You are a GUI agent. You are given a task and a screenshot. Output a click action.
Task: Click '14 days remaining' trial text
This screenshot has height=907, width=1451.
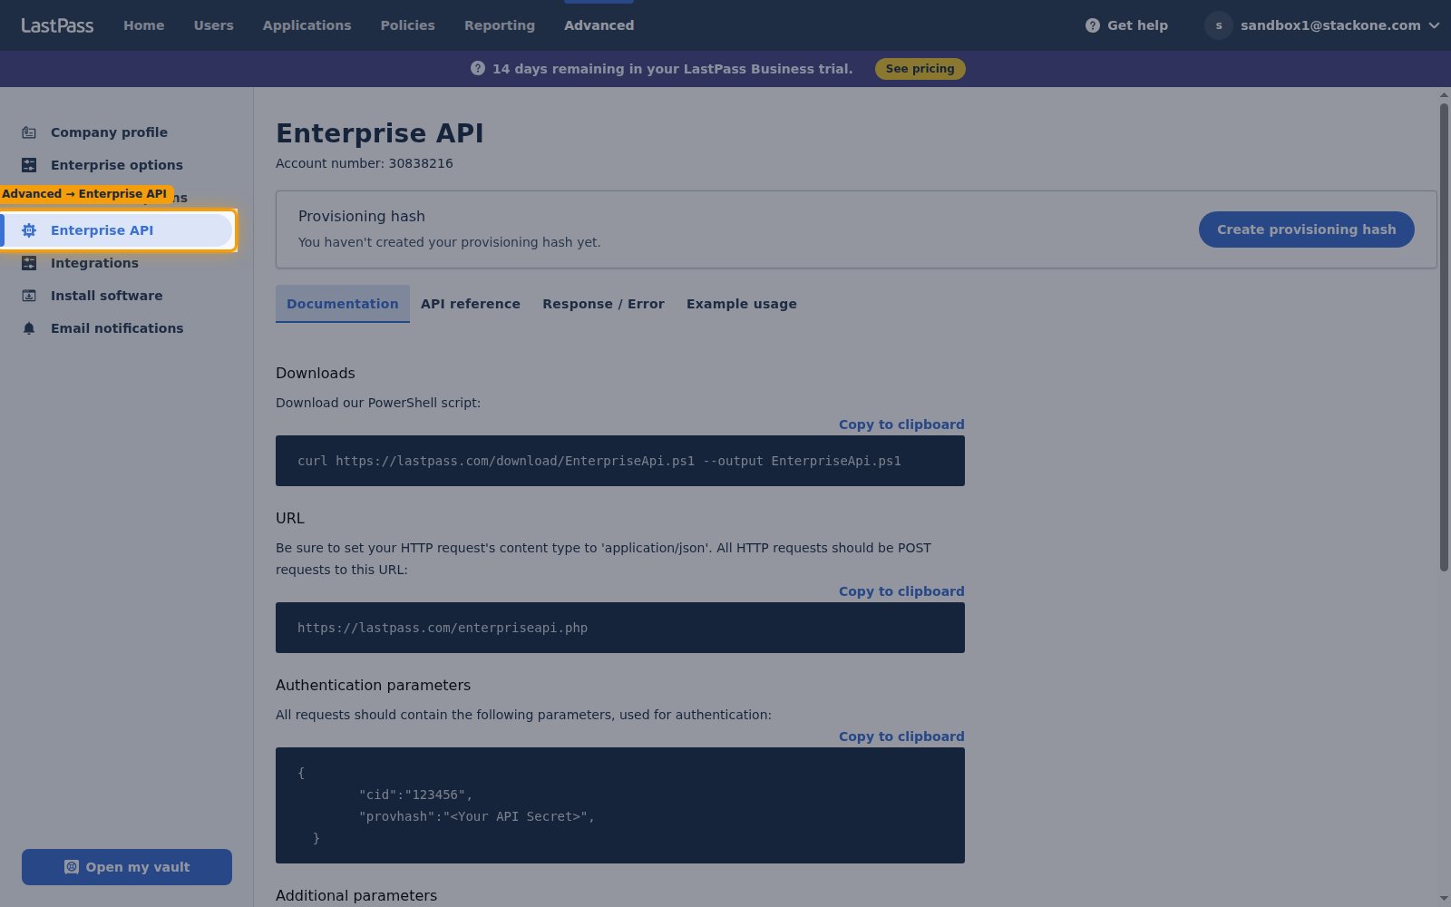673,69
